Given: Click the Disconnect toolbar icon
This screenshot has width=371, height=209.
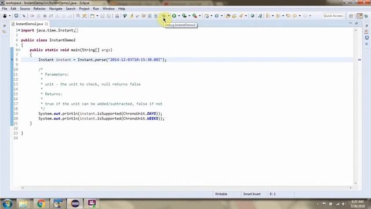Looking at the screenshot, I should pos(51,16).
